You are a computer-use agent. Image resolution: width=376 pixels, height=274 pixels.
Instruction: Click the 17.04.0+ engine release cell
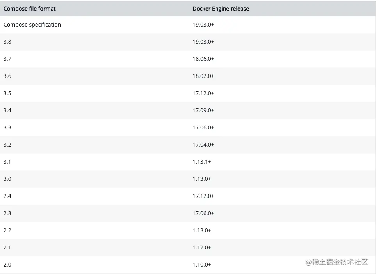(x=203, y=145)
